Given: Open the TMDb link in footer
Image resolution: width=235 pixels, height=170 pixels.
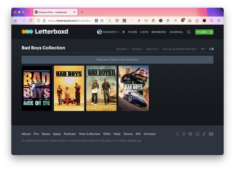Looking at the screenshot, I should [122, 141].
